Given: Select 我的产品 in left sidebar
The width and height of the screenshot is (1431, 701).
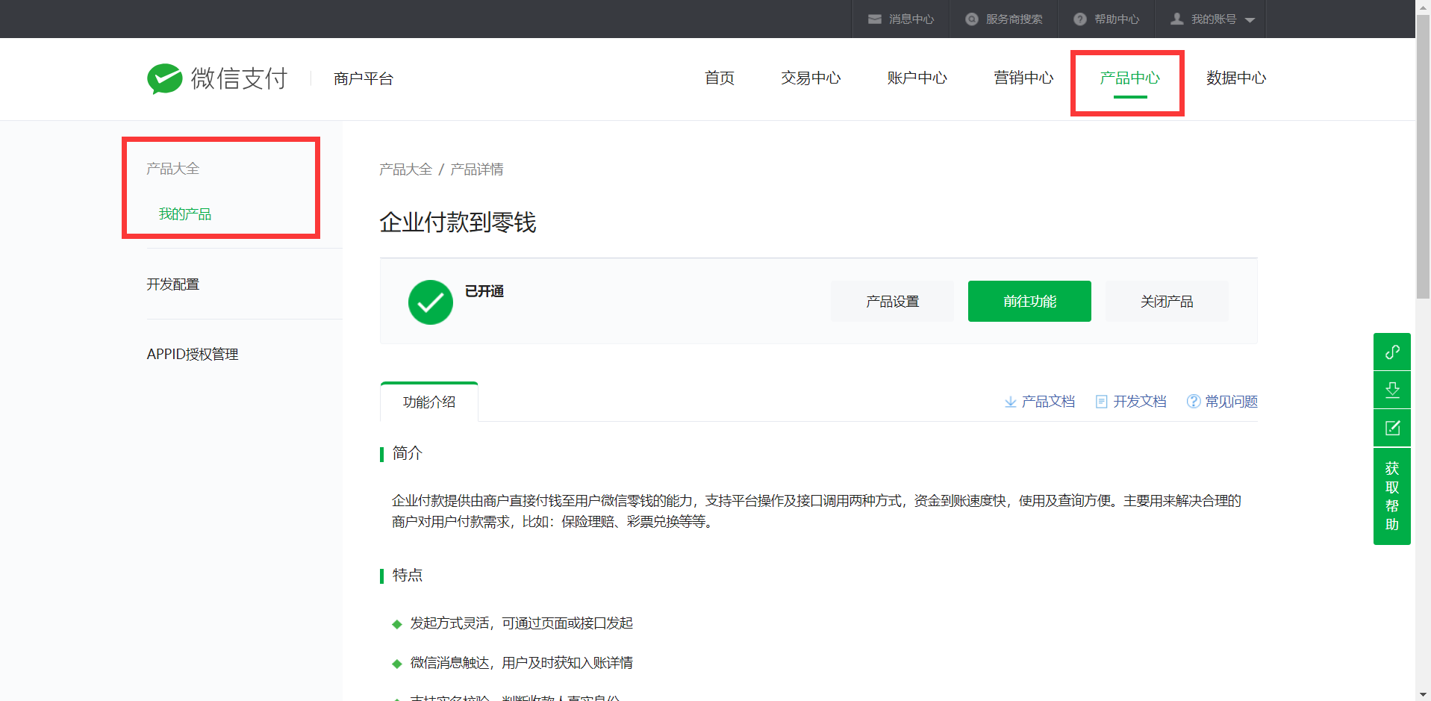Looking at the screenshot, I should 185,214.
